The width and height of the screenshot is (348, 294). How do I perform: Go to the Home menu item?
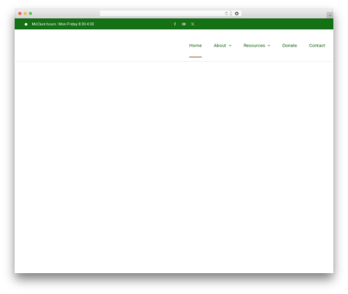pos(196,46)
